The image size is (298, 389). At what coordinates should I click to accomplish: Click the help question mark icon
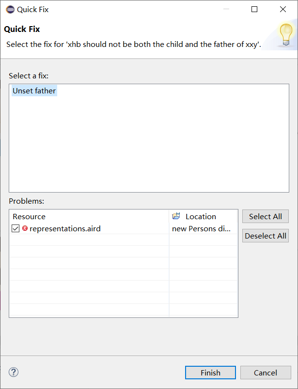(14, 372)
